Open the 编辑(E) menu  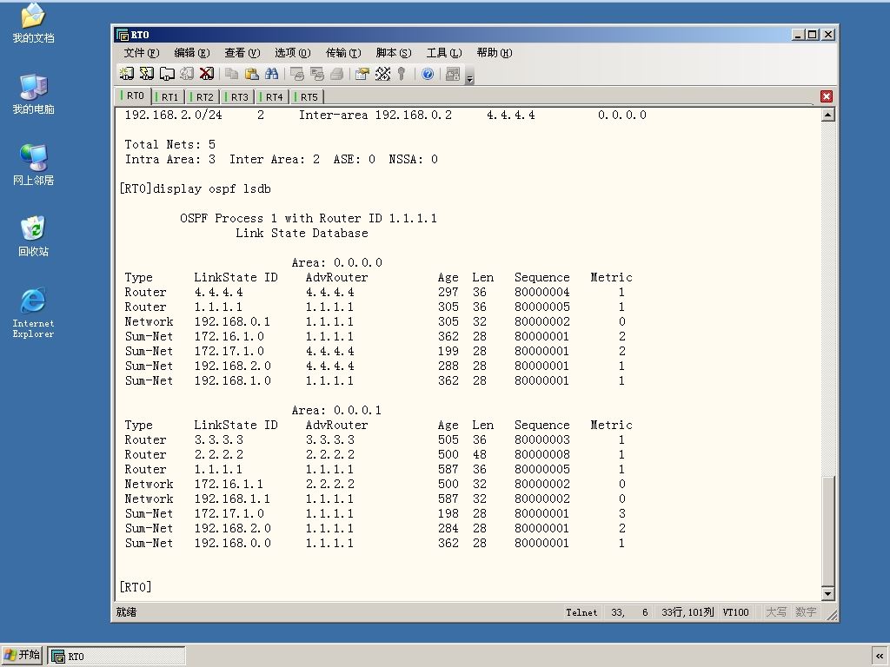(192, 53)
